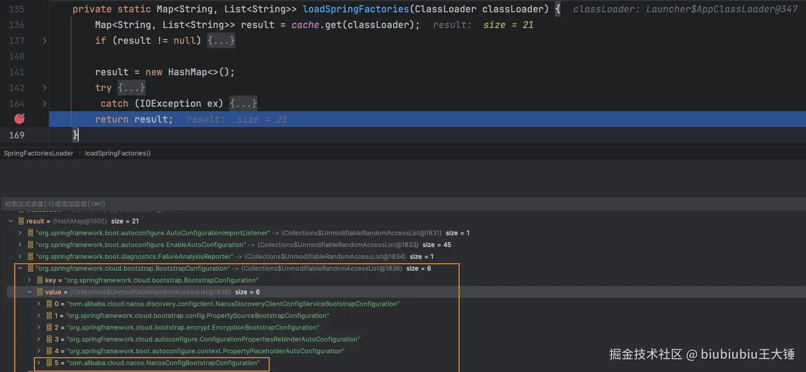Click map icon of result variable
The height and width of the screenshot is (372, 806).
coord(21,221)
